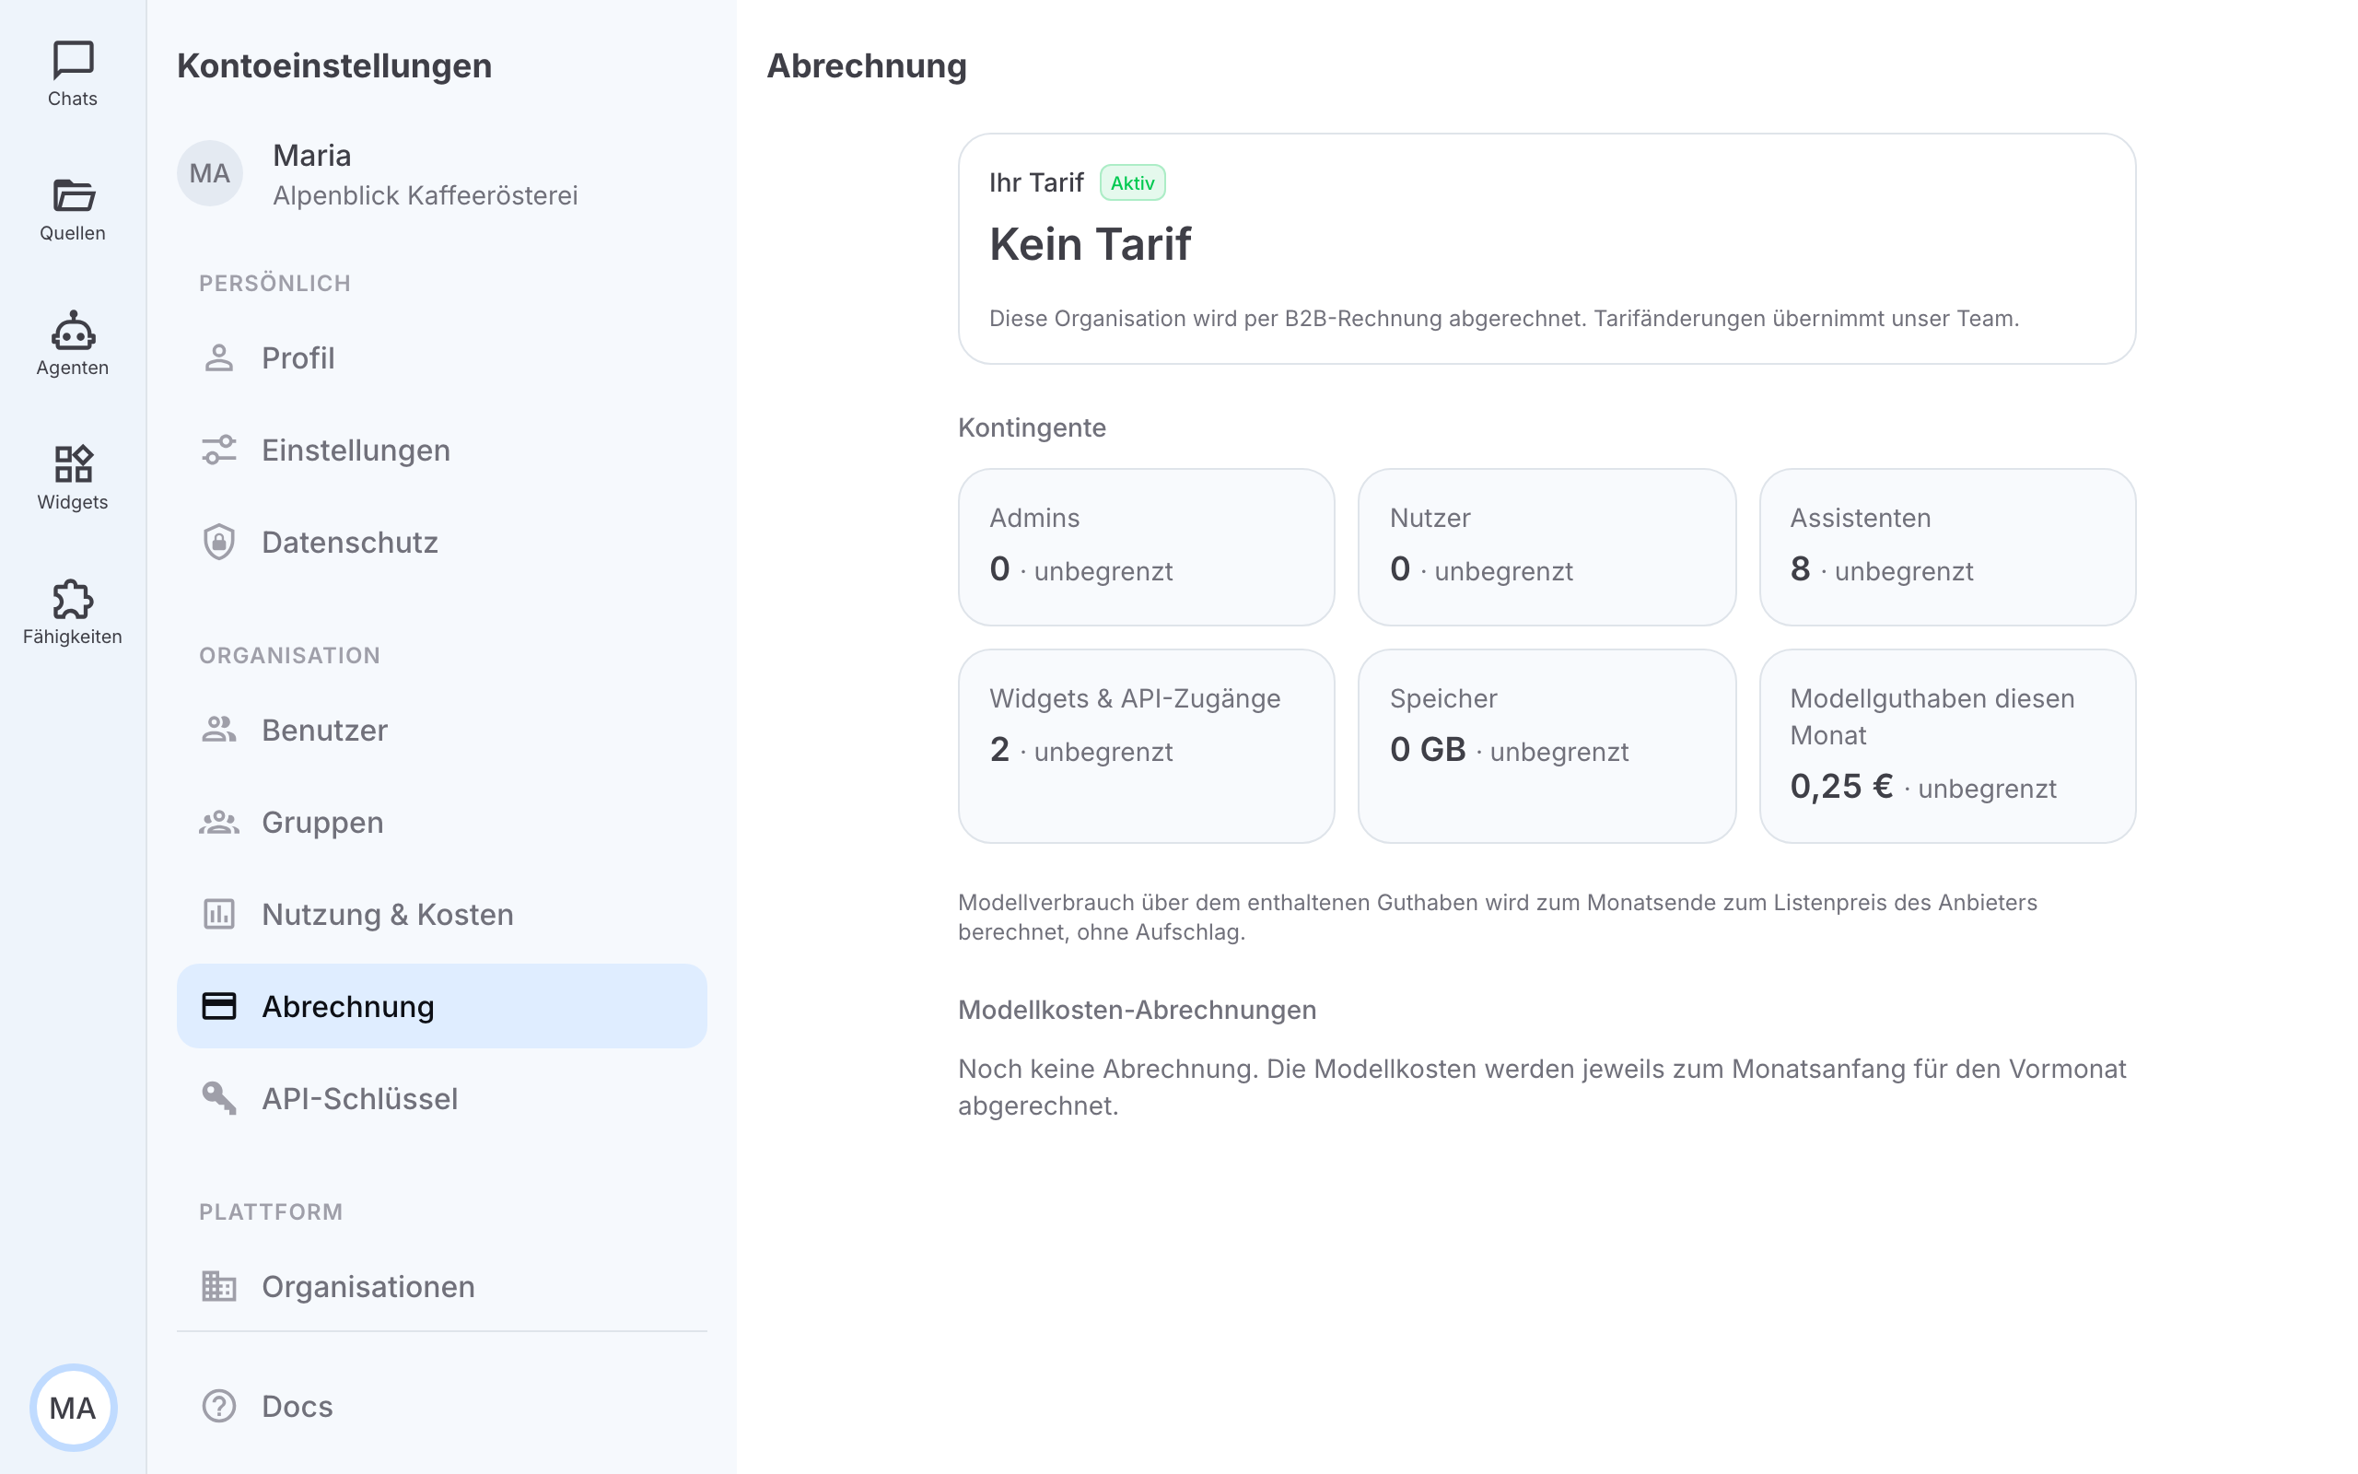Screen dimensions: 2358x1474
Task: Click the 'Kontoeinstellungen' title
Action: (x=334, y=65)
